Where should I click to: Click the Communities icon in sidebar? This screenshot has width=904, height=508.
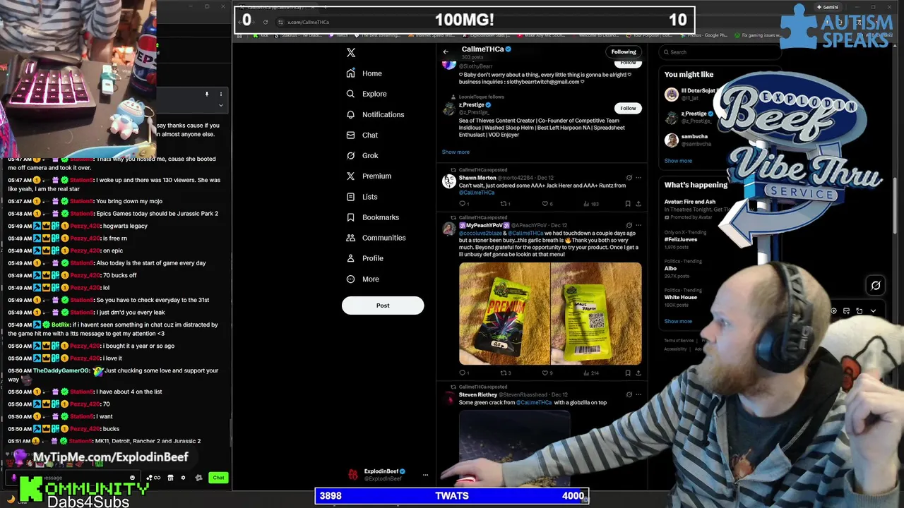click(x=351, y=238)
